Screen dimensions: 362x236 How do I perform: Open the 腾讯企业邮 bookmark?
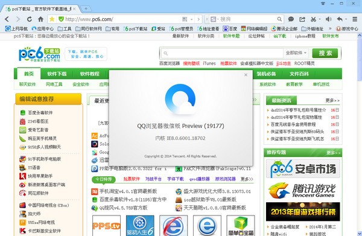[284, 28]
